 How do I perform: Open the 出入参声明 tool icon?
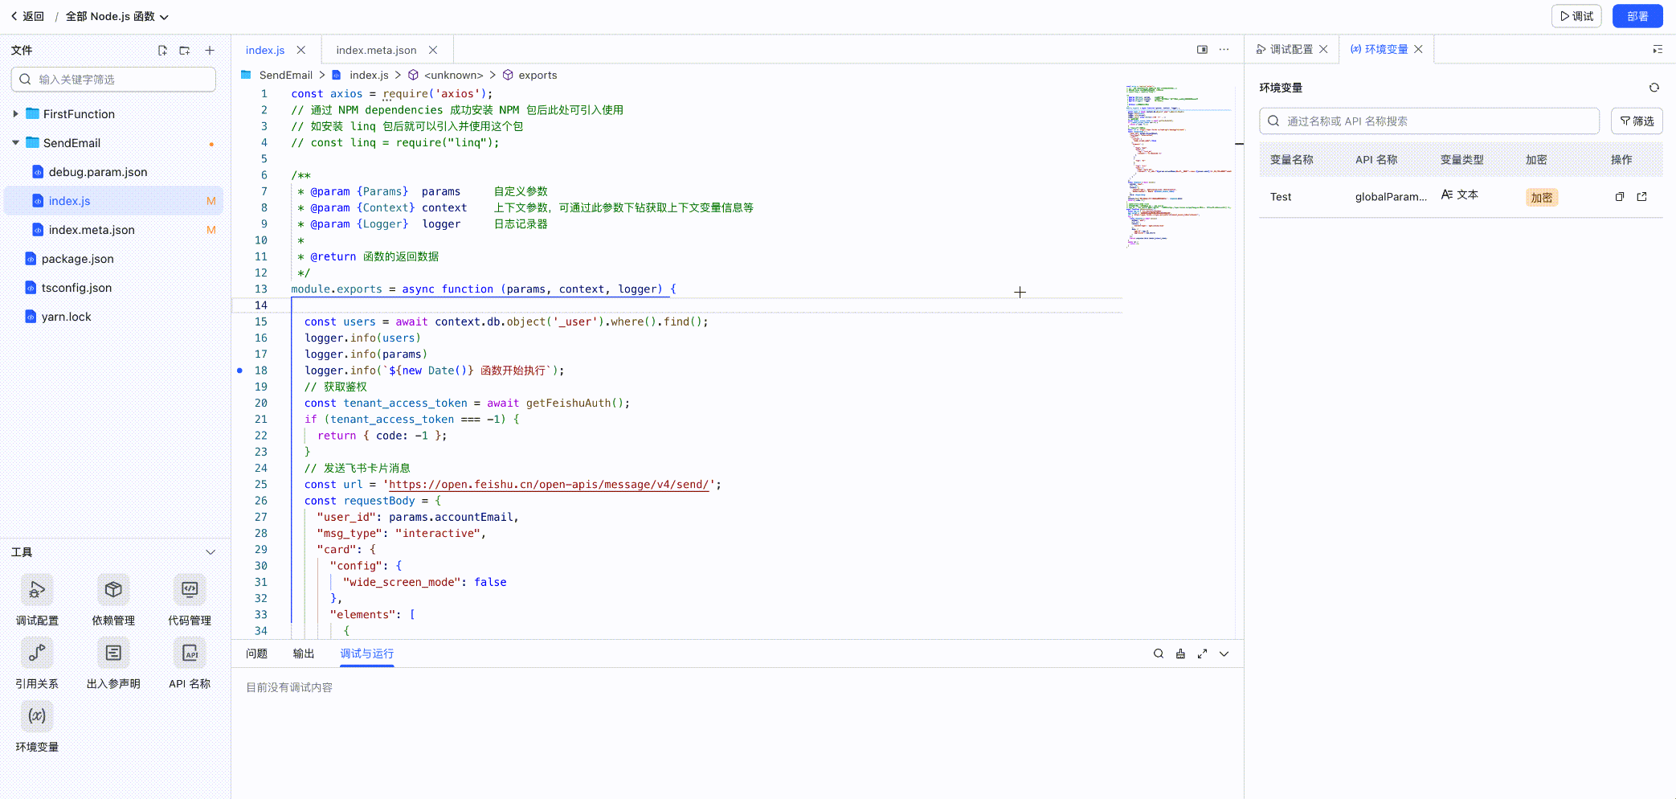(x=113, y=653)
